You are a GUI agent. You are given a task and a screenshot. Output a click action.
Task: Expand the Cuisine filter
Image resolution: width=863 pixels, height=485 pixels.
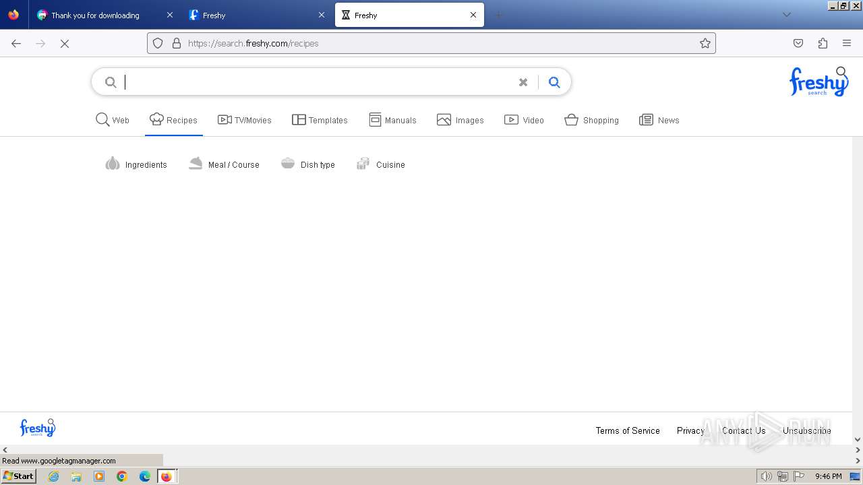coord(381,164)
